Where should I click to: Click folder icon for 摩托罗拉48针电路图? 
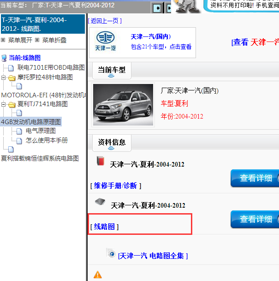12,78
